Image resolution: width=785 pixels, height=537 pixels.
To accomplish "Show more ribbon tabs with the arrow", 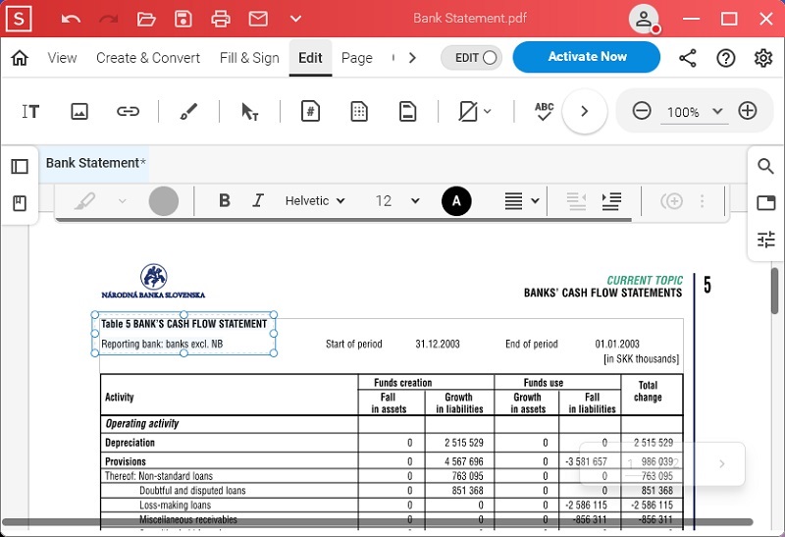I will [x=412, y=58].
